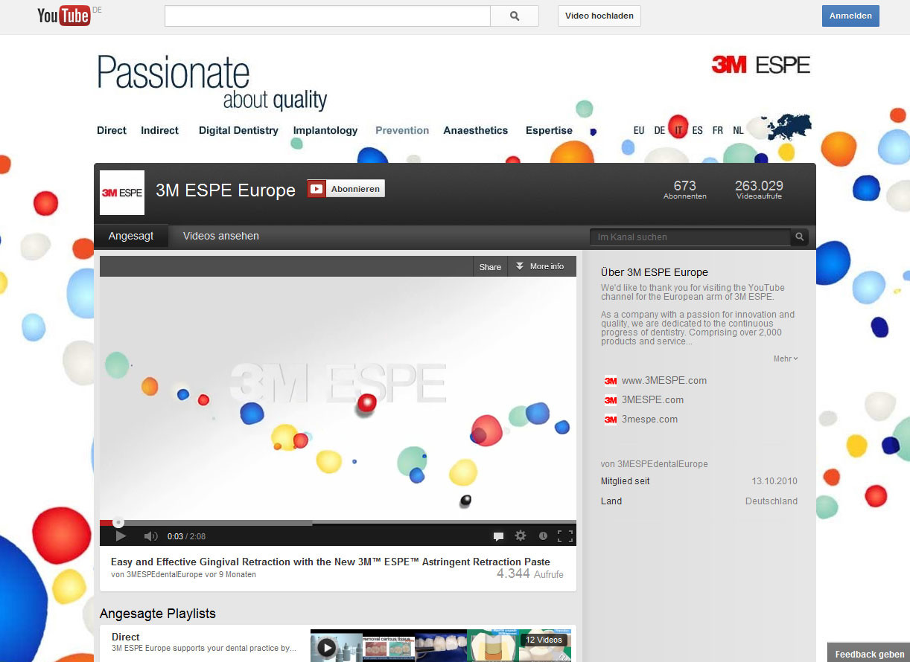
Task: Seek on the video progress bar
Action: (338, 523)
